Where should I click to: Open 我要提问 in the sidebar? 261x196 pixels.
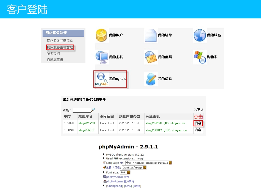pyautogui.click(x=53, y=53)
